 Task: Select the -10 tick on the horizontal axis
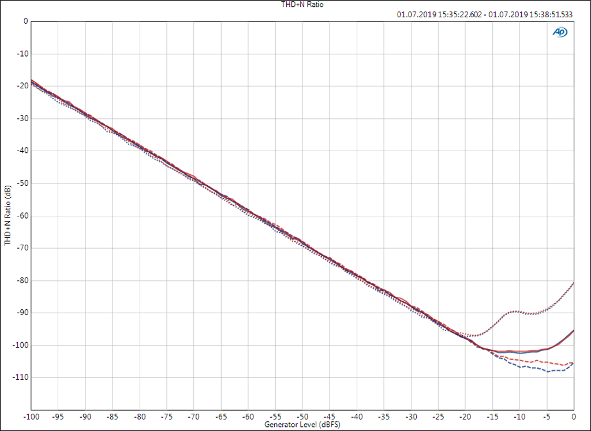point(519,417)
